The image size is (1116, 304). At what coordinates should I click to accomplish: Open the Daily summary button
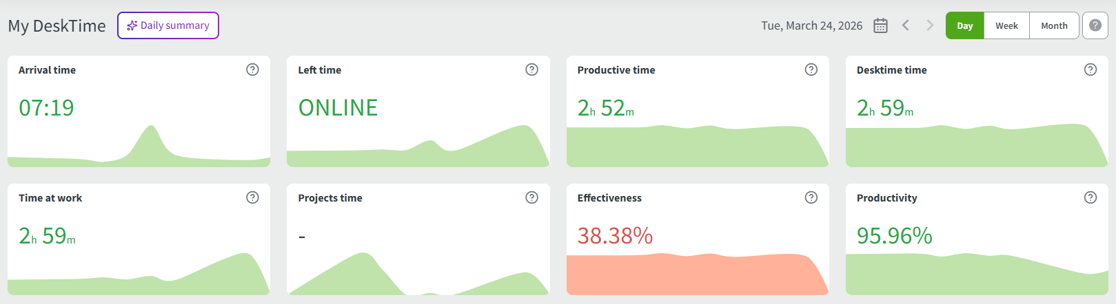click(168, 25)
